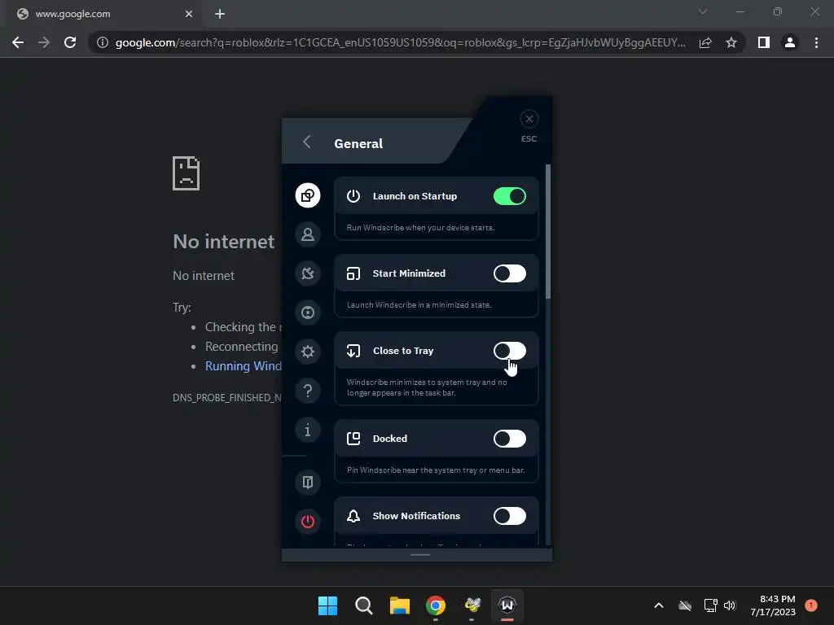Viewport: 834px width, 625px height.
Task: Click Chrome's back arrow button
Action: (18, 42)
